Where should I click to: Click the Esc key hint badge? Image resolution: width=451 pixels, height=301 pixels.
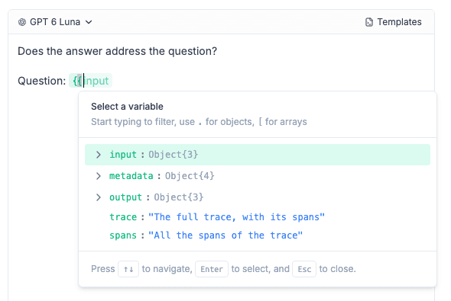point(304,269)
